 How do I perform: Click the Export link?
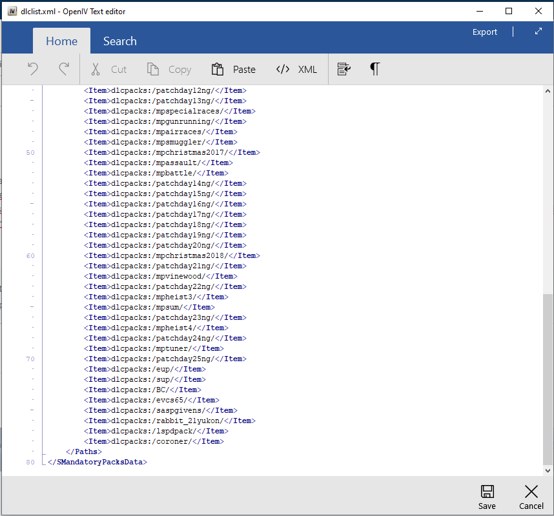[x=484, y=32]
